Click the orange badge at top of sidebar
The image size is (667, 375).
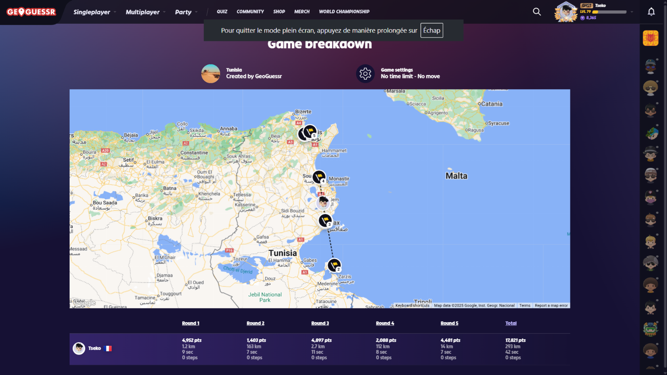click(650, 38)
